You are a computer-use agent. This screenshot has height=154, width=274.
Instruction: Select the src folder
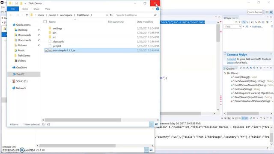54,37
